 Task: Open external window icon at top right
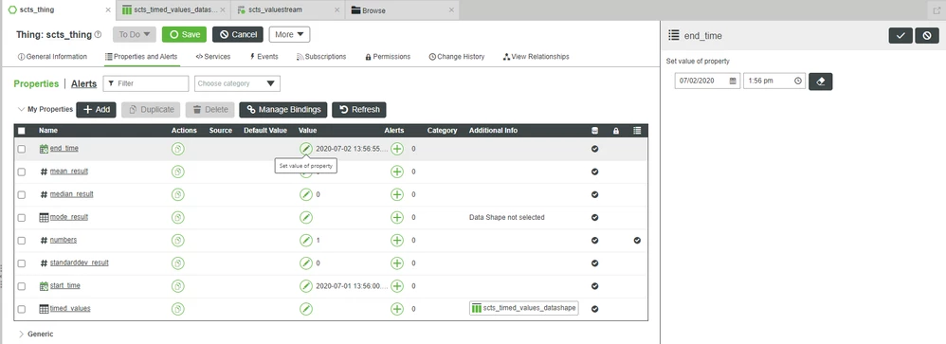click(937, 10)
